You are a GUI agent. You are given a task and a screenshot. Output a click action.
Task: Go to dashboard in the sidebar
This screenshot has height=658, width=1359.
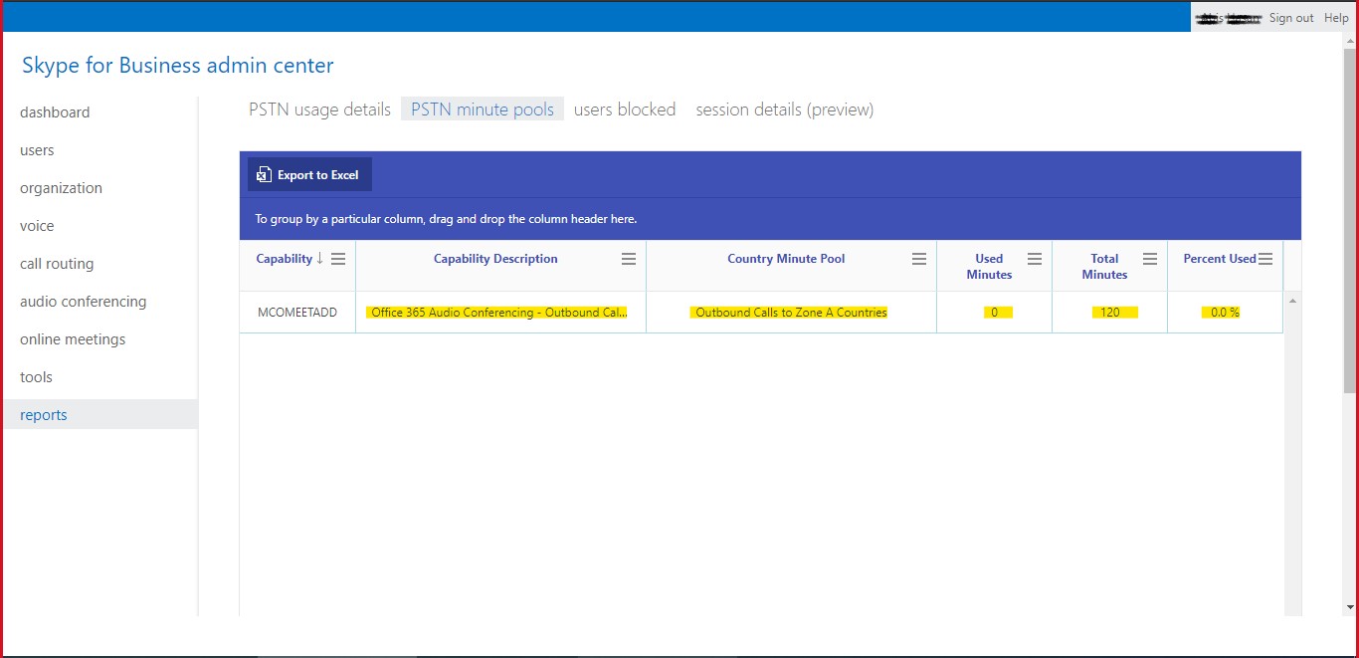click(55, 112)
